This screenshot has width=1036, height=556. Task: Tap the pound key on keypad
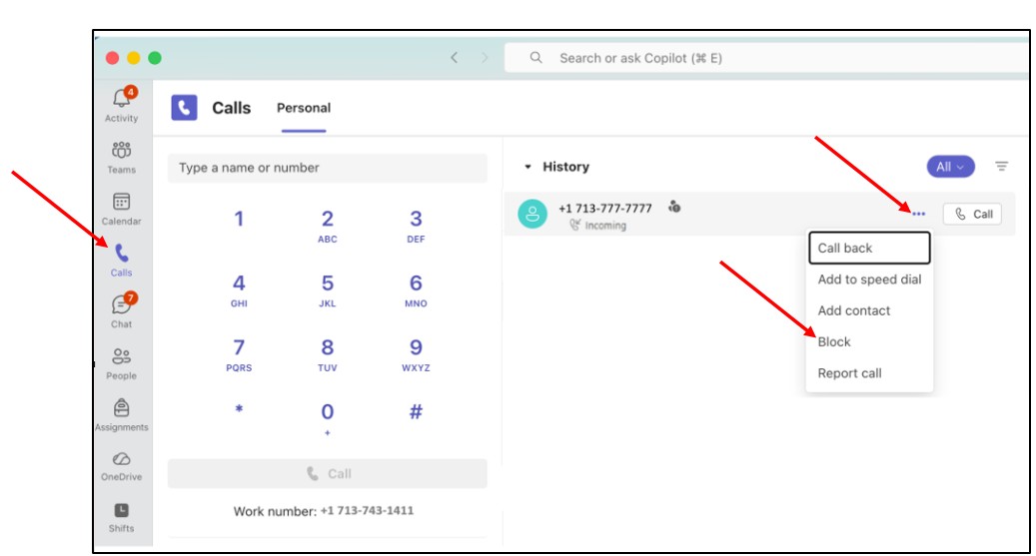(x=416, y=412)
